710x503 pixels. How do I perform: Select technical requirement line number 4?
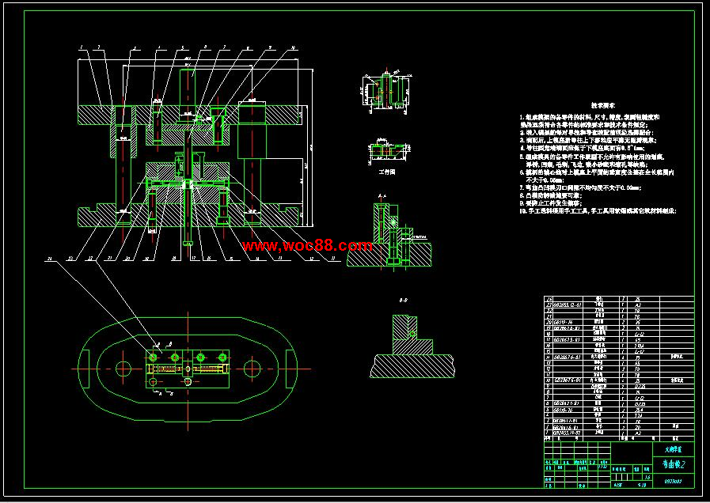[583, 148]
